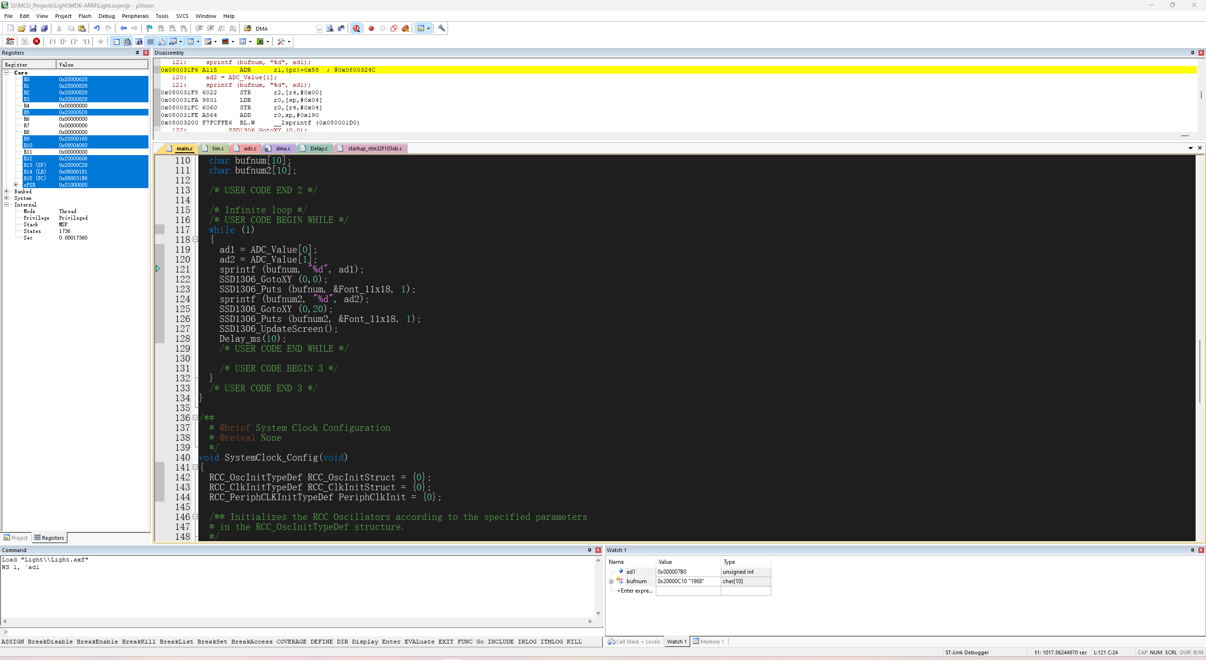This screenshot has width=1206, height=660.
Task: Open Configuration wrench icon
Action: 441,28
